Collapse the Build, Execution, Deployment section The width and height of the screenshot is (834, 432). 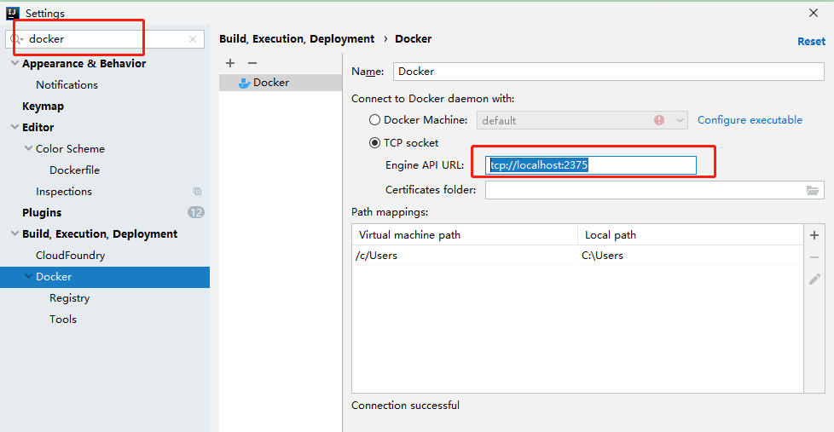point(14,234)
